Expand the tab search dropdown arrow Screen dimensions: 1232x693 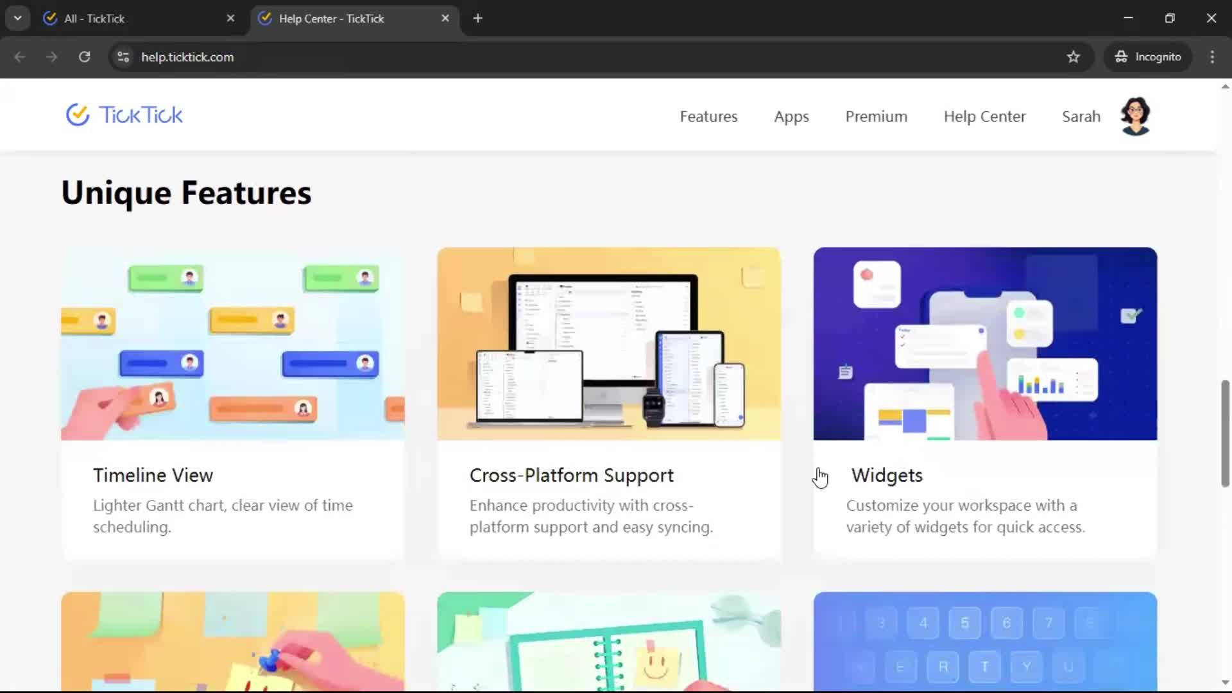tap(18, 19)
